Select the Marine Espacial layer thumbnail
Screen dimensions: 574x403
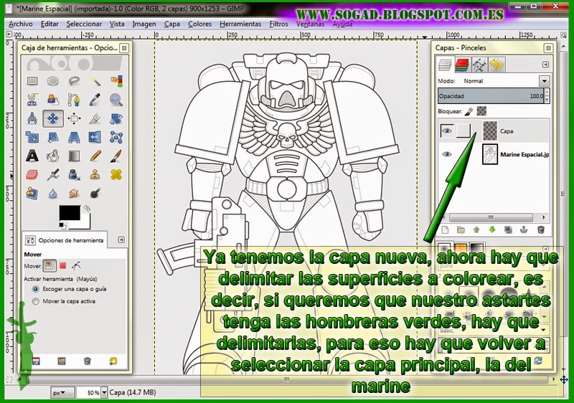tap(490, 154)
